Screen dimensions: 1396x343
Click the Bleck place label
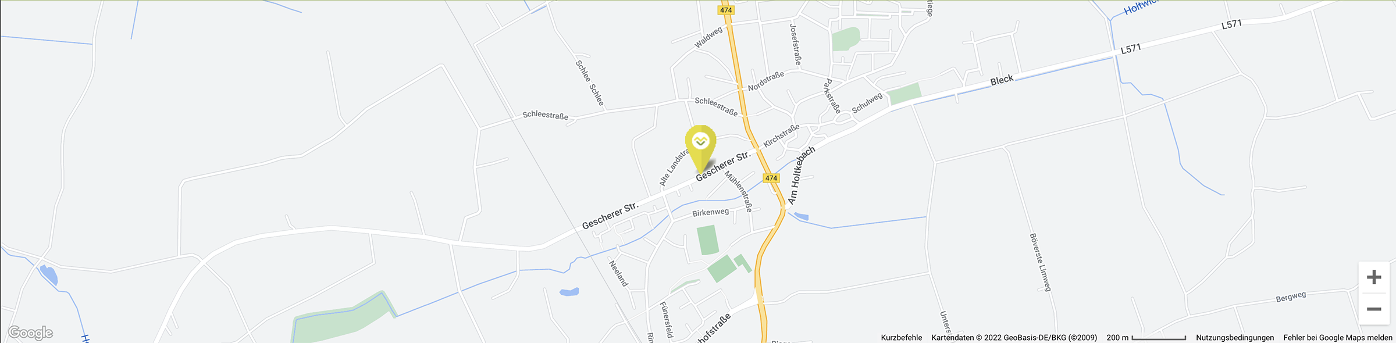click(1002, 80)
